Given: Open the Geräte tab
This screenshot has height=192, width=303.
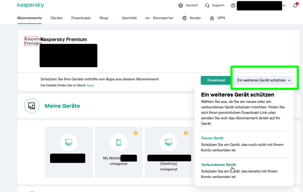Looking at the screenshot, I should tap(56, 18).
